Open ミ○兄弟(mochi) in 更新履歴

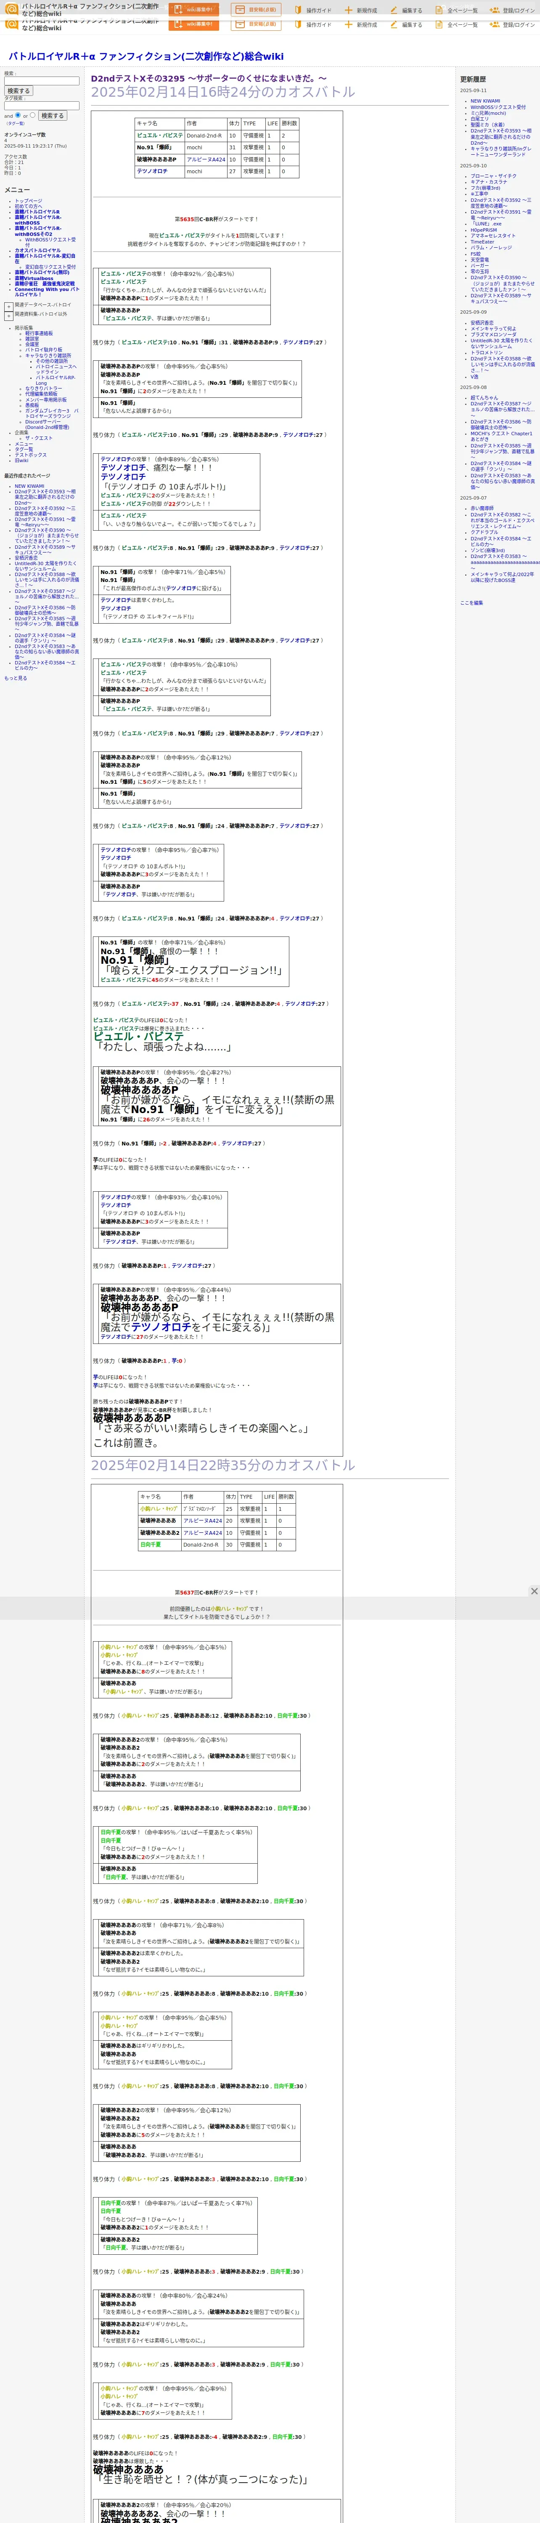pos(488,113)
